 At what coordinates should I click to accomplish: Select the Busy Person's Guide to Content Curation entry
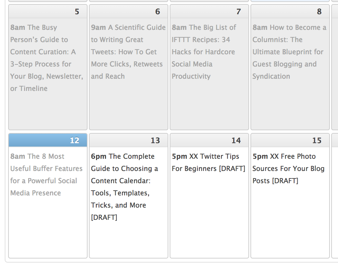coord(46,58)
